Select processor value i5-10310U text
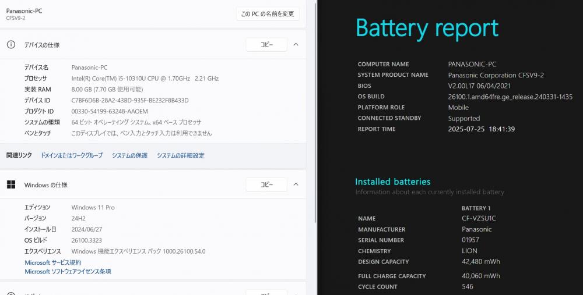 pos(145,79)
